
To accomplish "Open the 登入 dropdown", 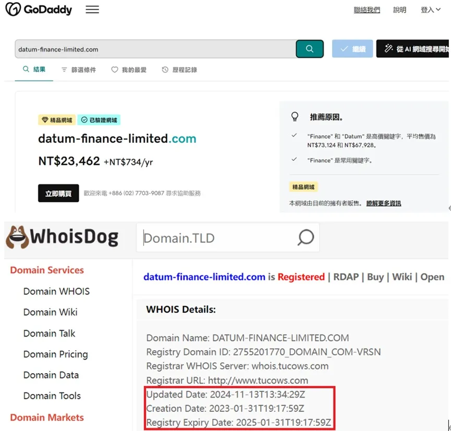I will 431,10.
